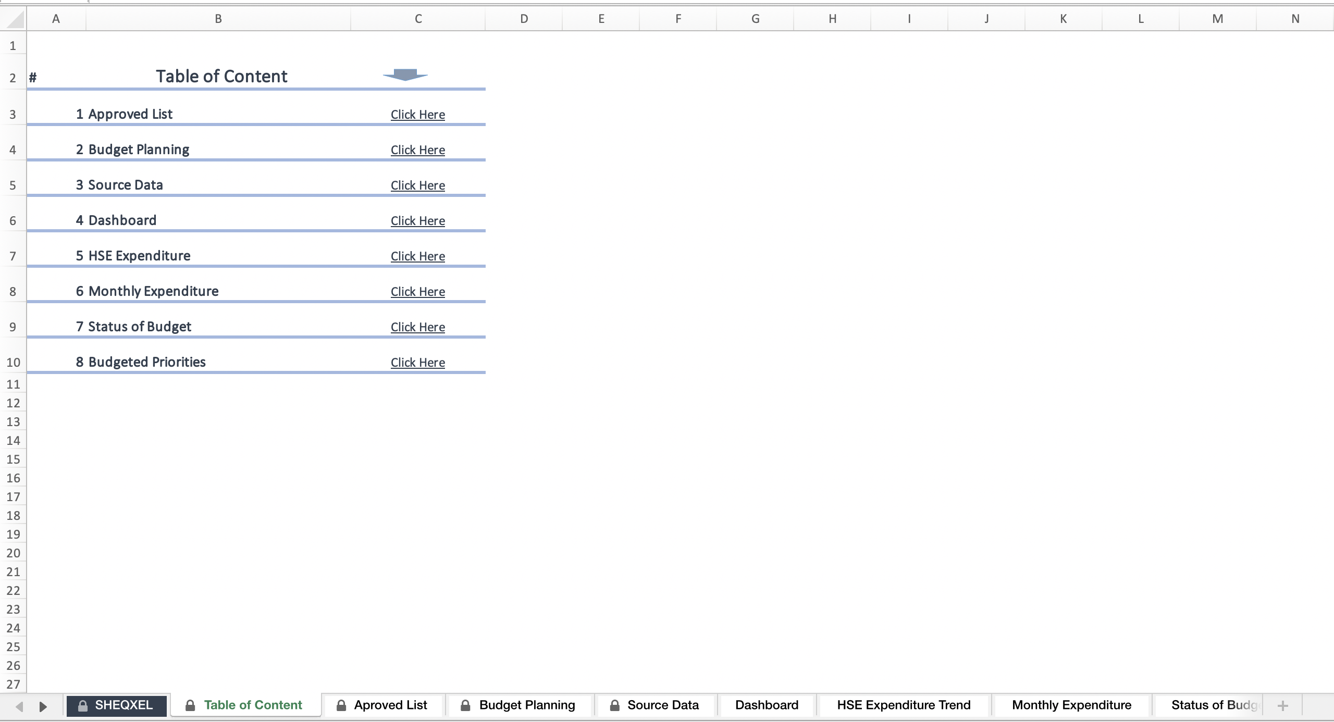Viewport: 1334px width, 722px height.
Task: Open the Source Data sheet tab
Action: click(655, 705)
